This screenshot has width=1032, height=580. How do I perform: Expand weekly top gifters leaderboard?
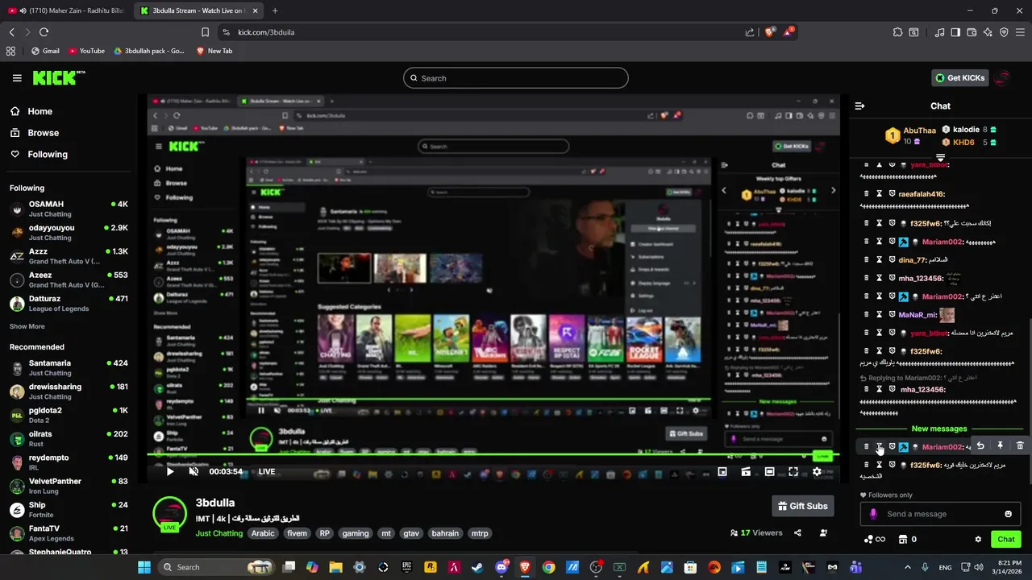pos(940,157)
